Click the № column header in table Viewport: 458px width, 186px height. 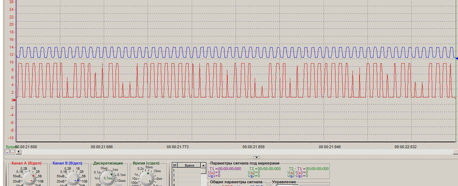(175, 166)
